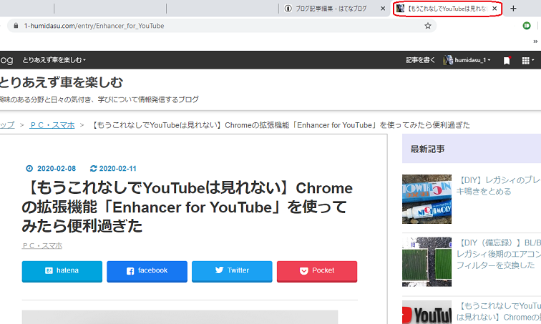Click the article main title
This screenshot has height=324, width=541.
pos(187,207)
